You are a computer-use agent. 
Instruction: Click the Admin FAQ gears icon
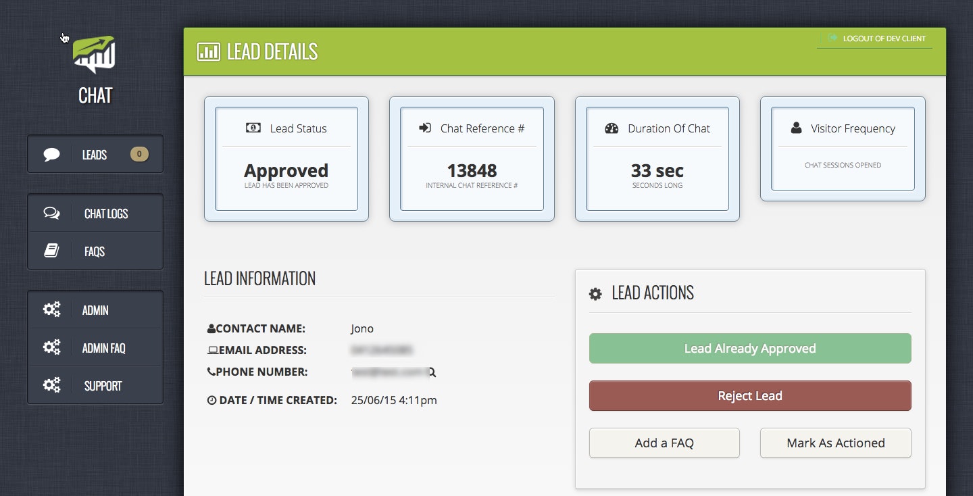tap(51, 347)
